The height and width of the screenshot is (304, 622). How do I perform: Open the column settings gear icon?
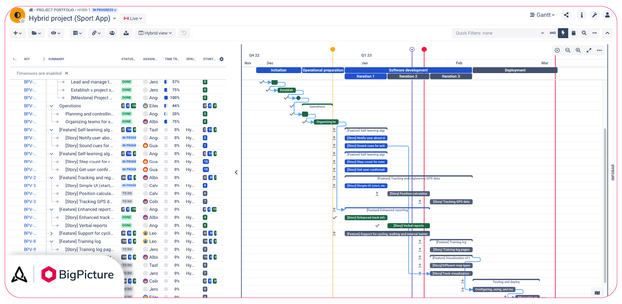click(x=221, y=59)
